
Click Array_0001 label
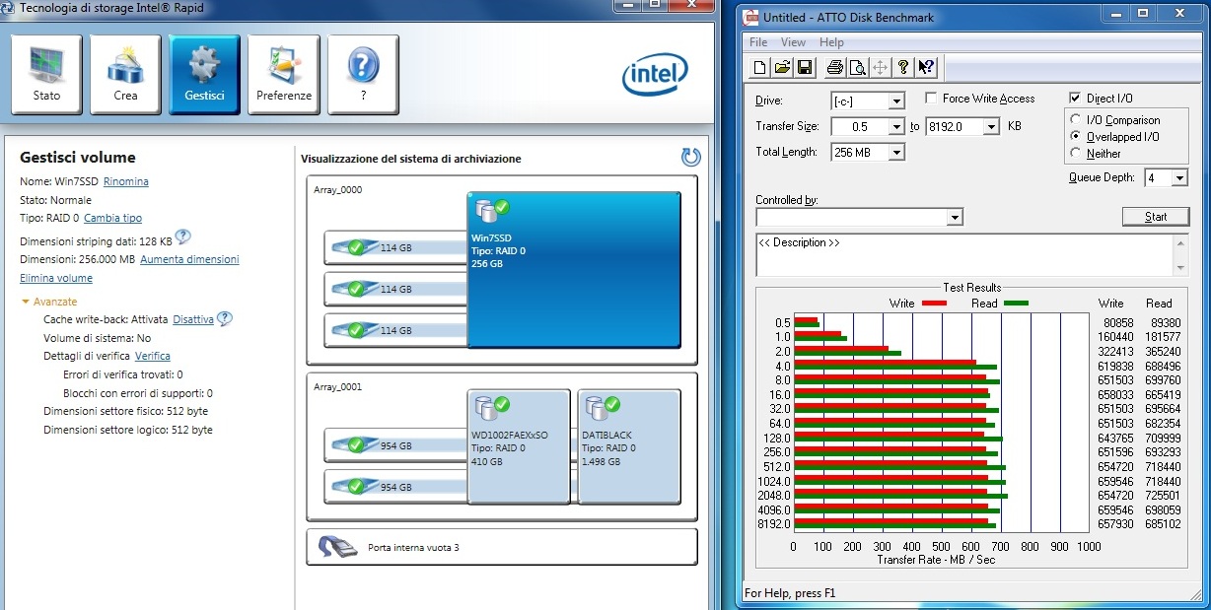tap(338, 386)
